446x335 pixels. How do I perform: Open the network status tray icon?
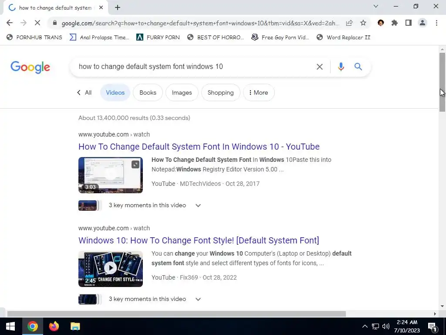375,326
